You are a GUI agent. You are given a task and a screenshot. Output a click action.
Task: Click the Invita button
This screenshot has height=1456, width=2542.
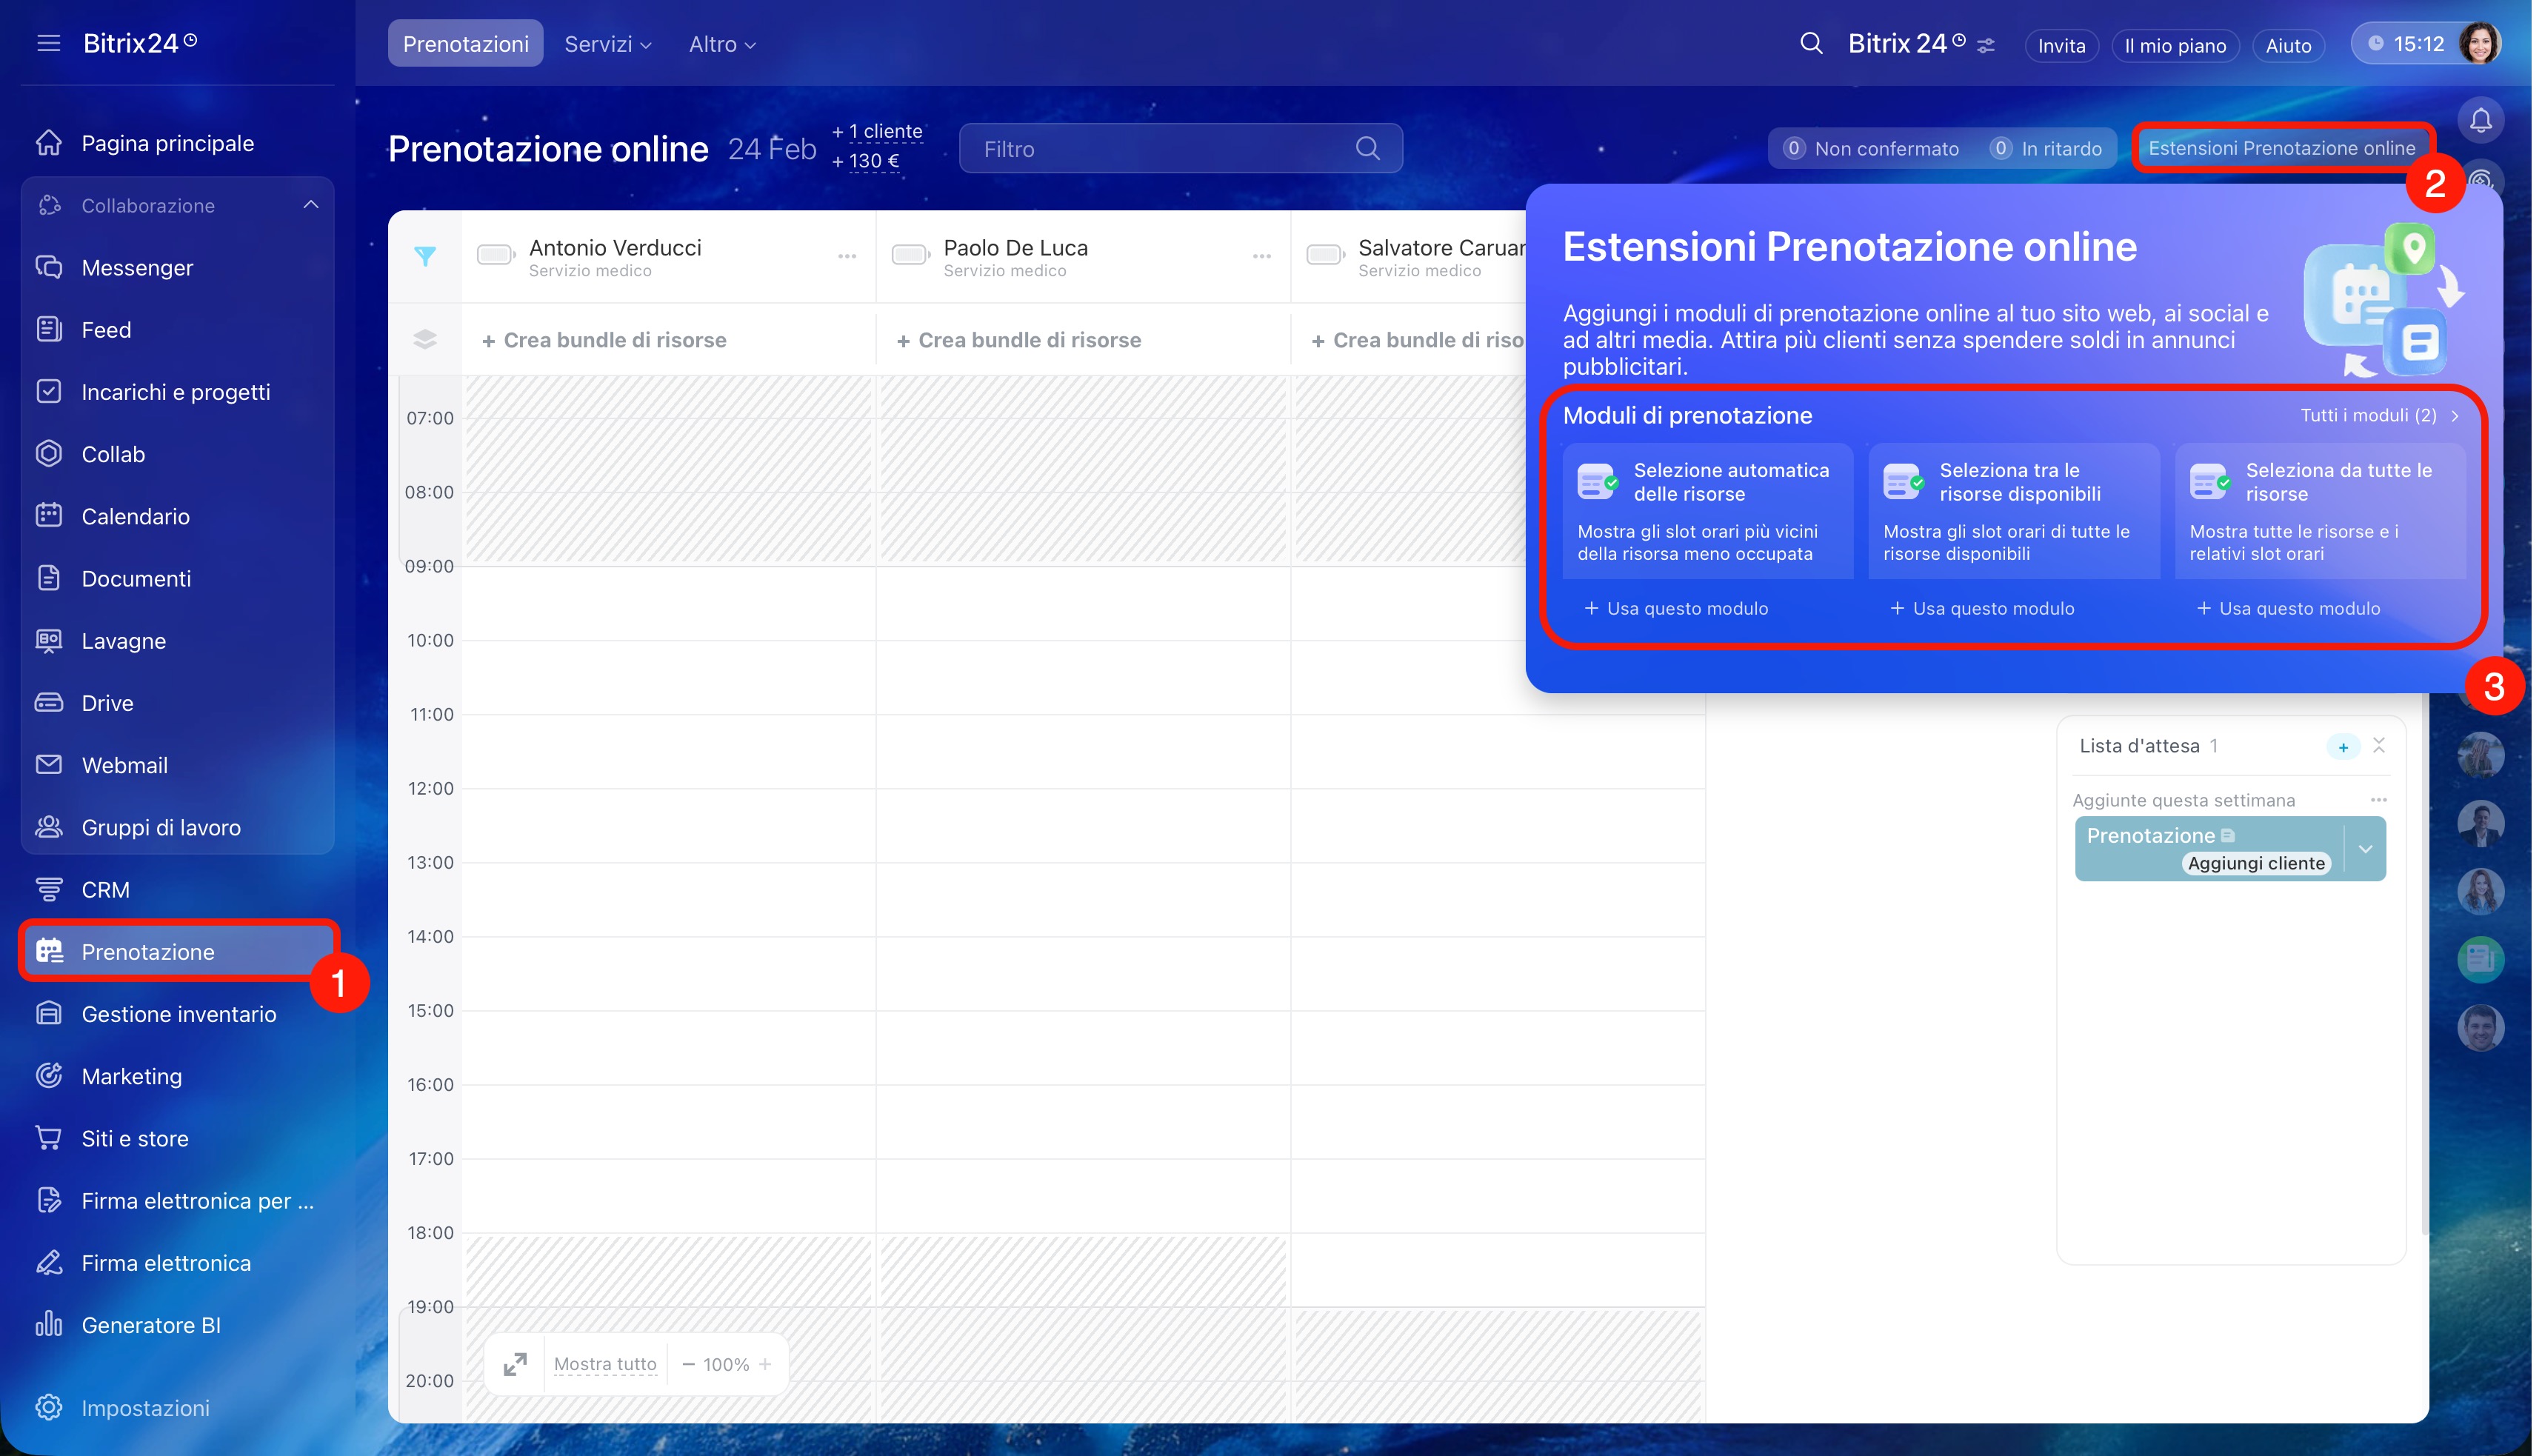point(2061,46)
